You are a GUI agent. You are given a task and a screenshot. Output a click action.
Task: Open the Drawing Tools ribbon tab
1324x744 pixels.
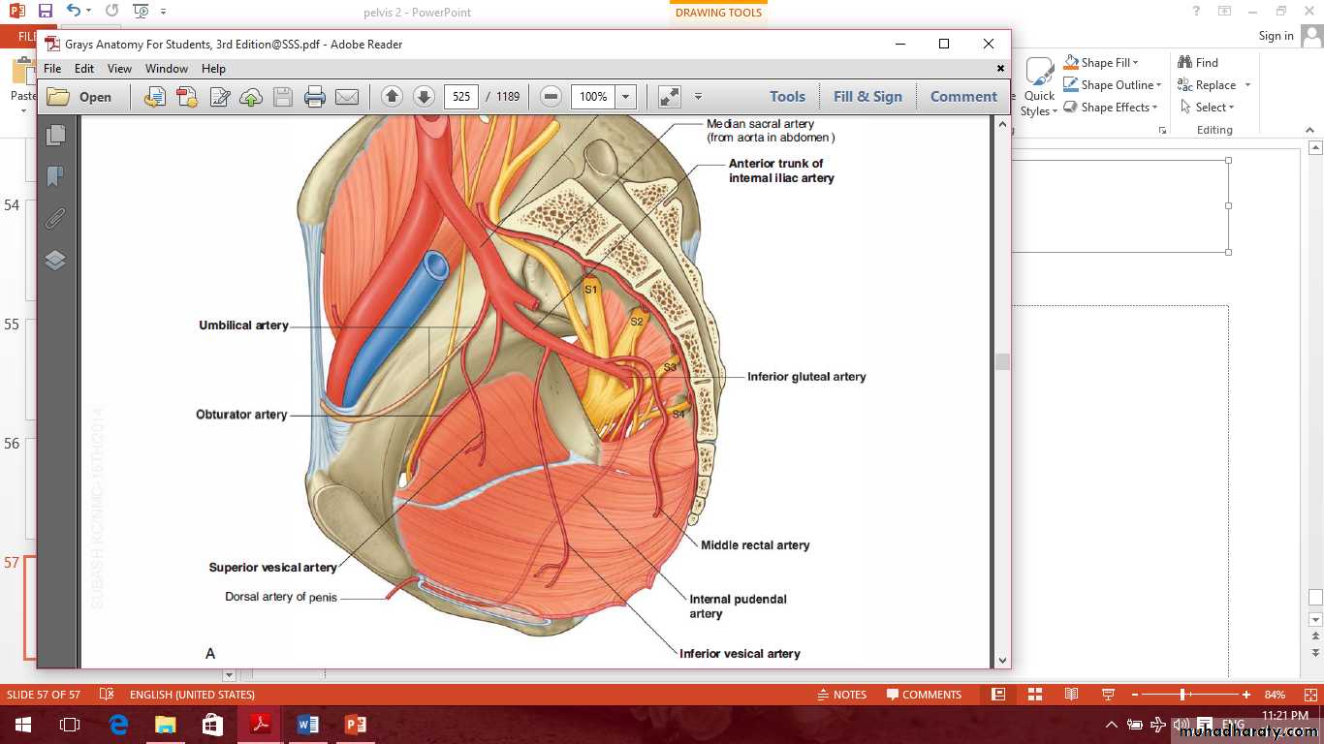point(718,13)
